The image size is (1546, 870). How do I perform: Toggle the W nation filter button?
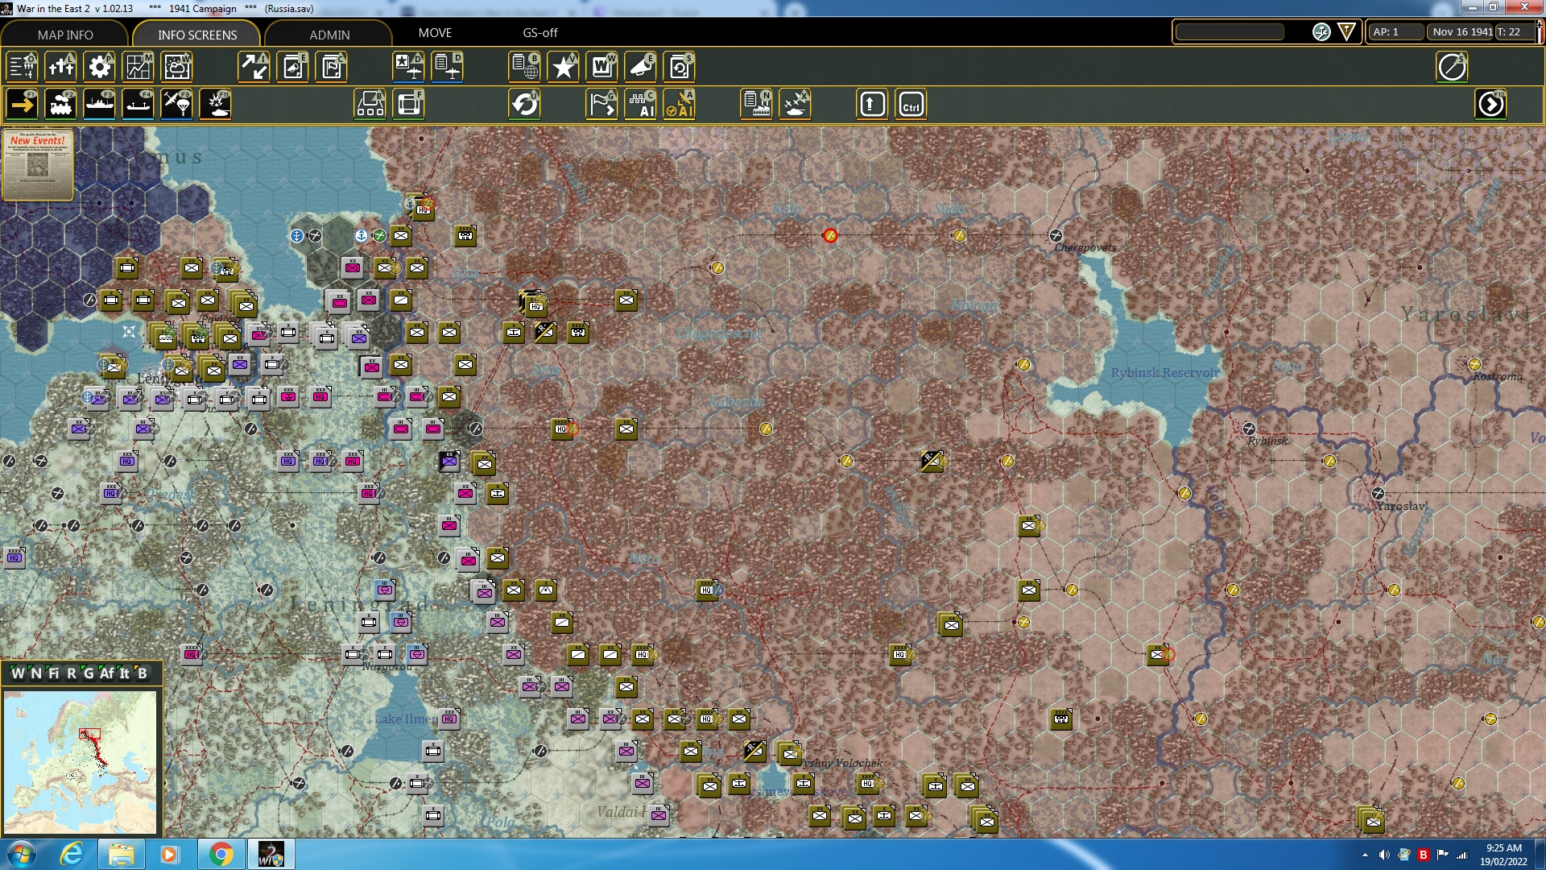click(x=18, y=673)
